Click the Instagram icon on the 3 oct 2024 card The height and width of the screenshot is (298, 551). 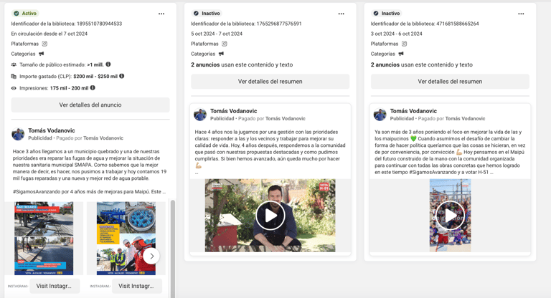(x=405, y=44)
